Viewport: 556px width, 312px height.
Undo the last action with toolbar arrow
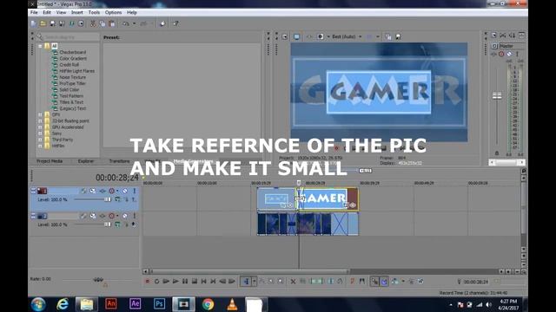(x=126, y=23)
